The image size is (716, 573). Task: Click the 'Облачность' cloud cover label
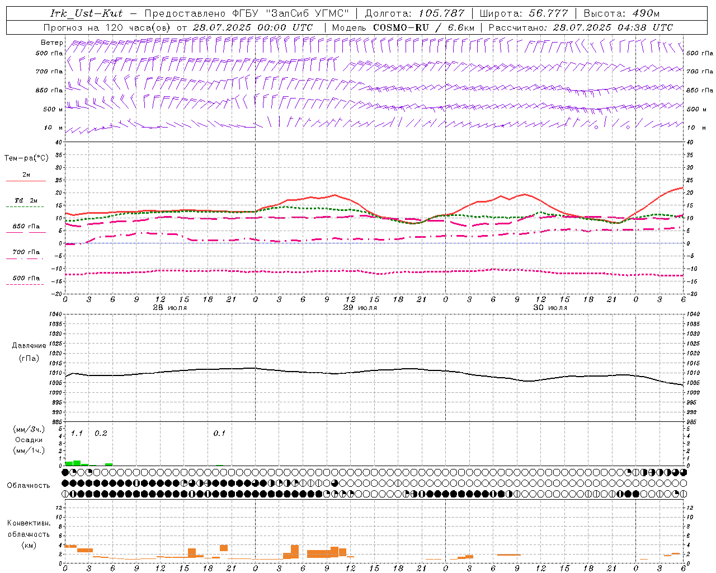(29, 486)
